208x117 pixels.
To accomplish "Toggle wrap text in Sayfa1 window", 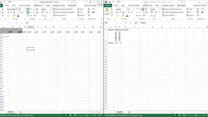I will [x=146, y=9].
